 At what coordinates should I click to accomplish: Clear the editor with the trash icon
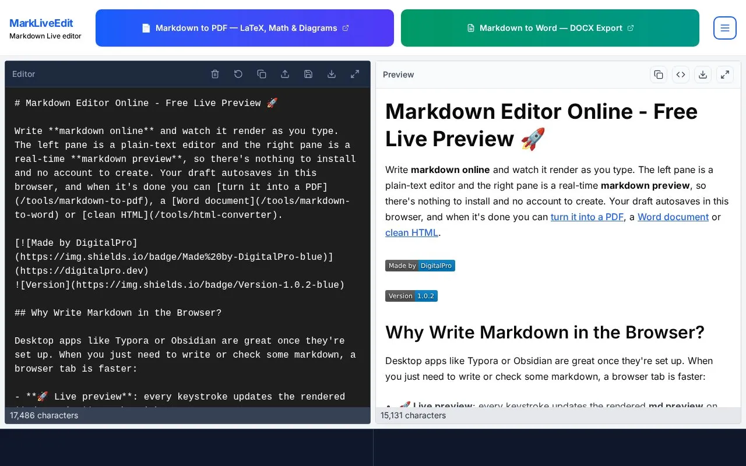point(215,74)
